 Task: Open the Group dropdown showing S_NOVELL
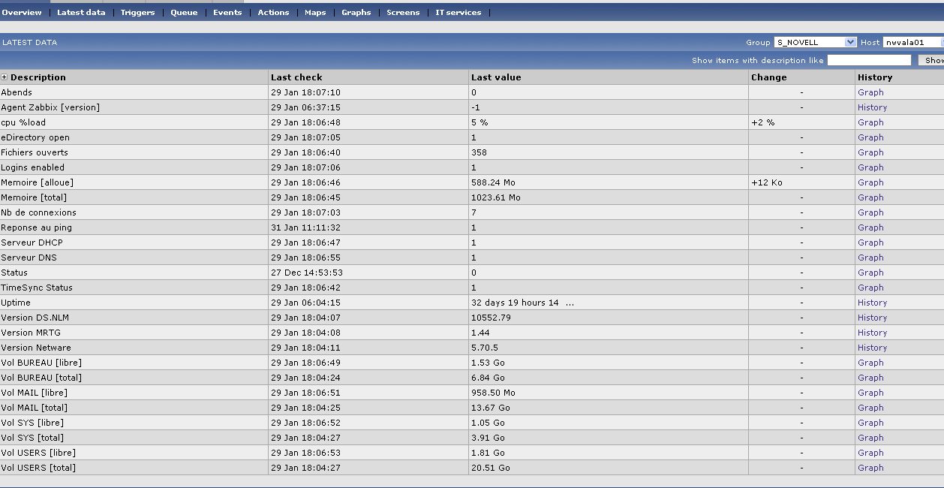815,42
